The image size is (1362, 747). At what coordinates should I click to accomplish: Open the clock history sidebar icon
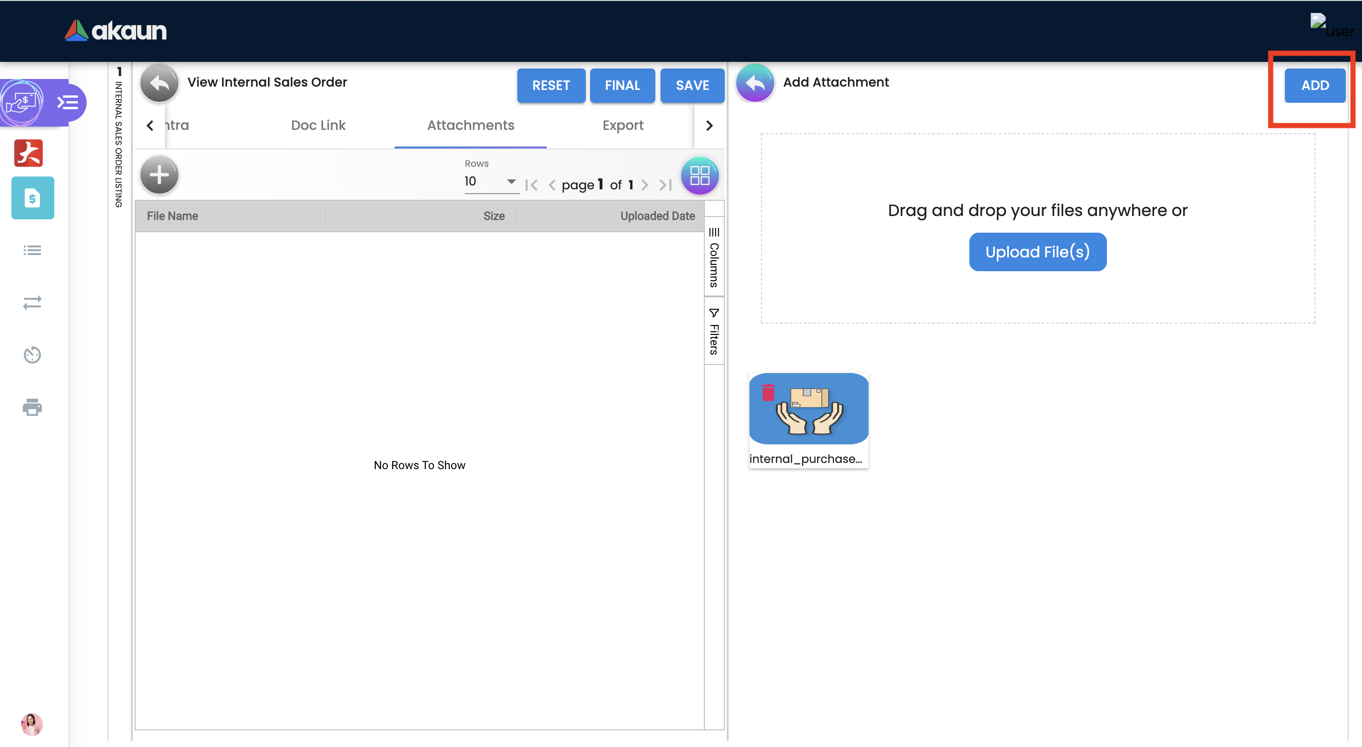coord(32,355)
